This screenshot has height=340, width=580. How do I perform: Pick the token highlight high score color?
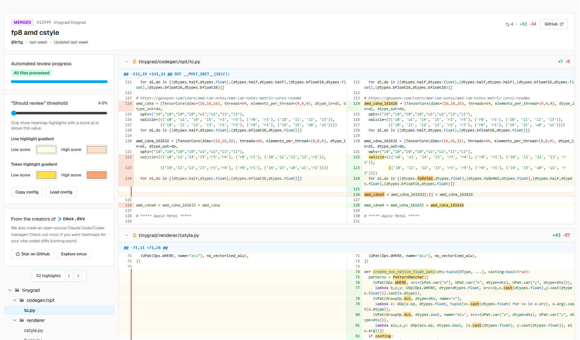(97, 175)
